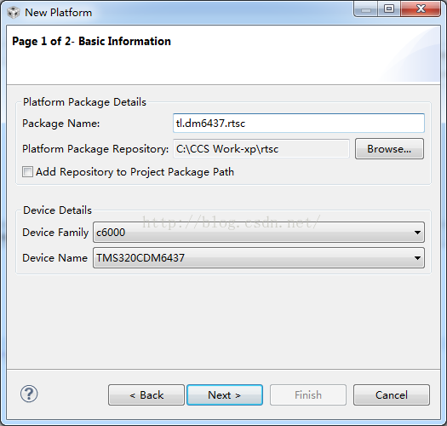Cancel the New Platform wizard
447x426 pixels.
[392, 394]
